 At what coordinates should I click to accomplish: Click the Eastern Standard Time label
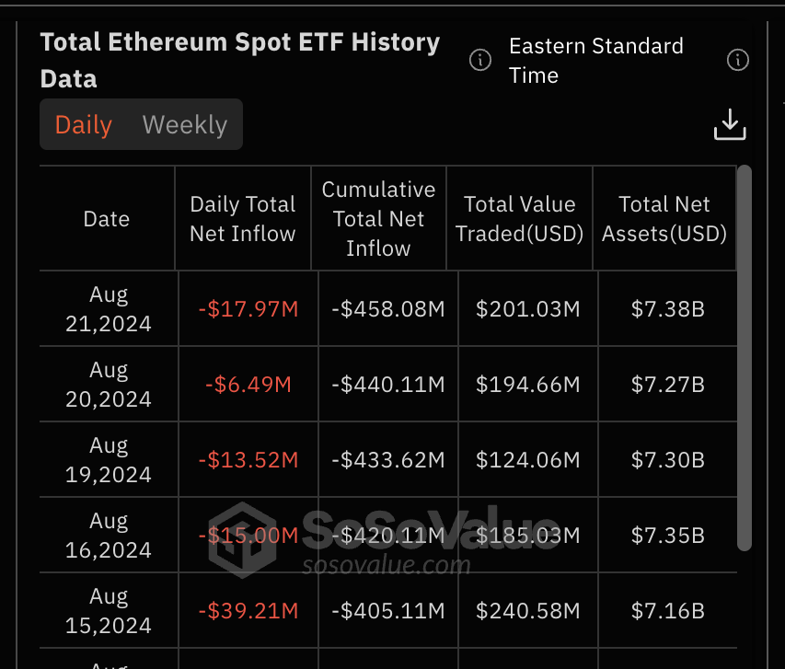coord(596,61)
